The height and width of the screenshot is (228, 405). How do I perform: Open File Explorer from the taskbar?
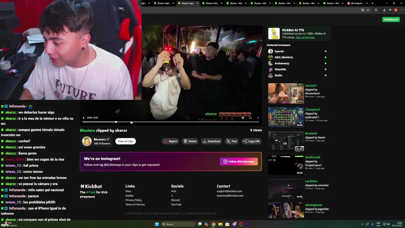click(x=221, y=224)
